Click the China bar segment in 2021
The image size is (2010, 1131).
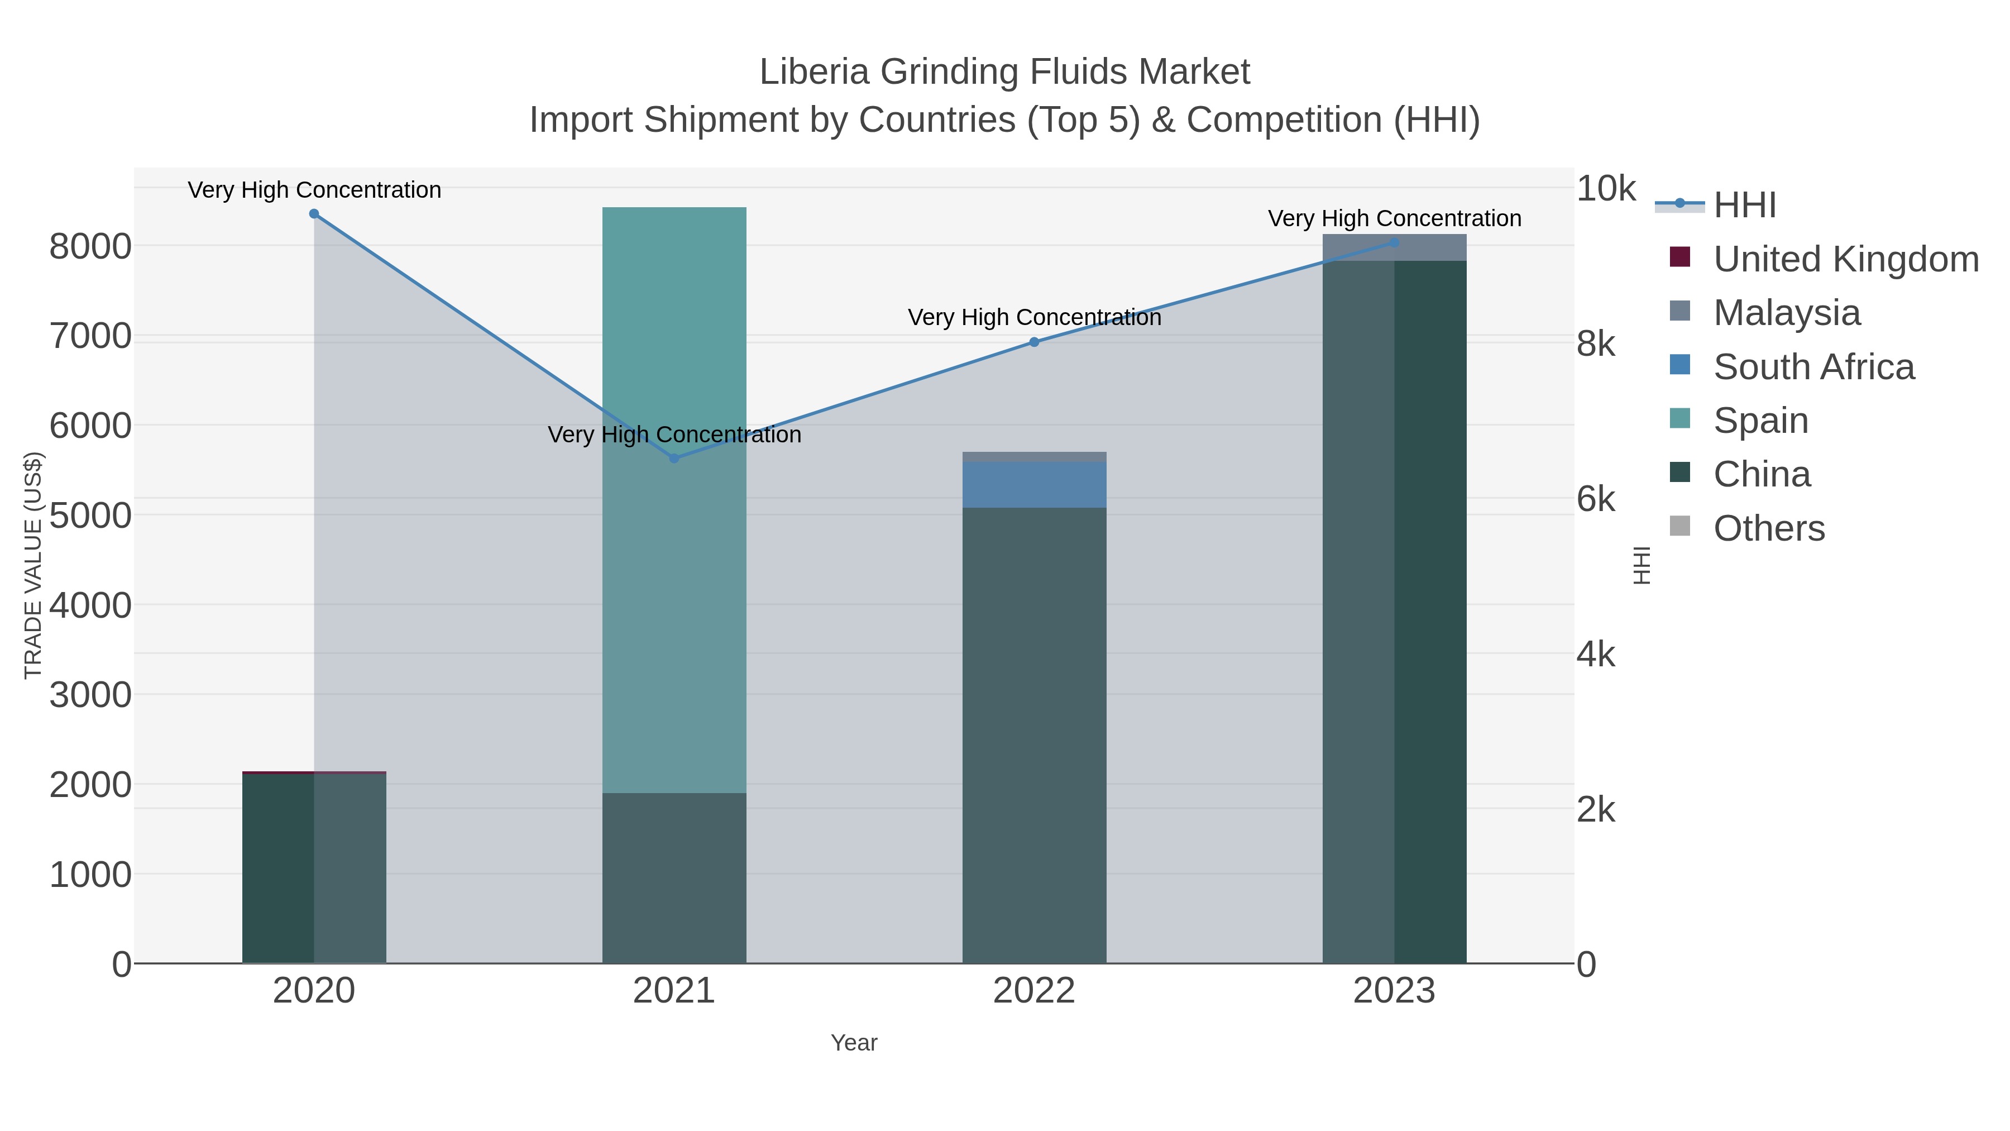coord(674,878)
